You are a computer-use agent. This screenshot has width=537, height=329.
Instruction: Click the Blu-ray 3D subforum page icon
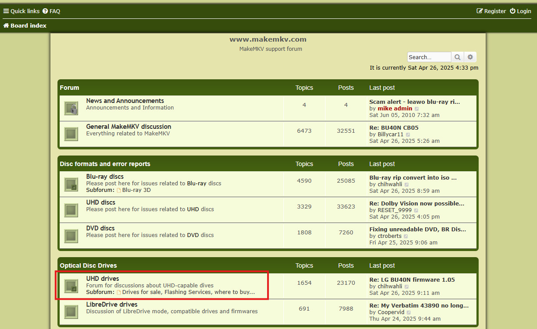tap(119, 190)
